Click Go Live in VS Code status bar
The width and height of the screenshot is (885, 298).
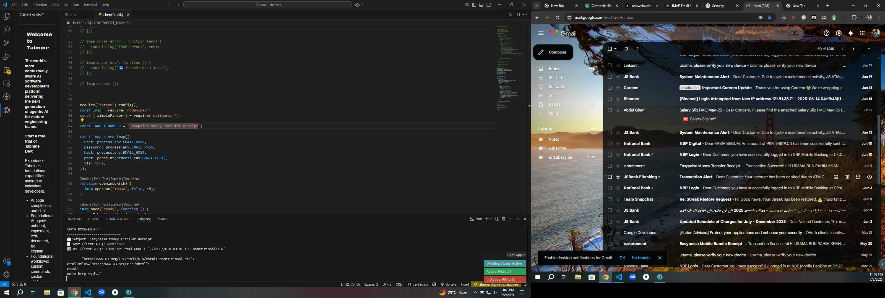coord(448,285)
